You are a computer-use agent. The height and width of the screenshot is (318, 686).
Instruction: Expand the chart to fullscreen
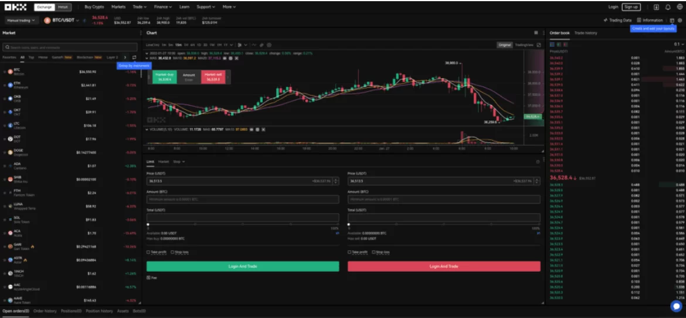pos(539,44)
